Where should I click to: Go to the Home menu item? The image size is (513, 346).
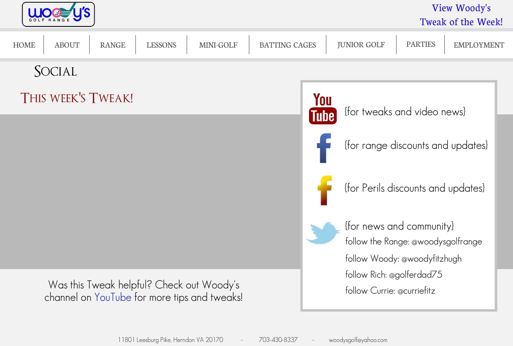click(24, 45)
